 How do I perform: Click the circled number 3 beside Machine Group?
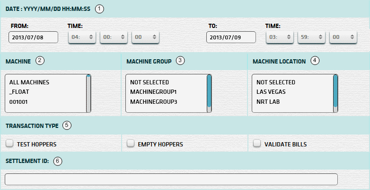179,61
